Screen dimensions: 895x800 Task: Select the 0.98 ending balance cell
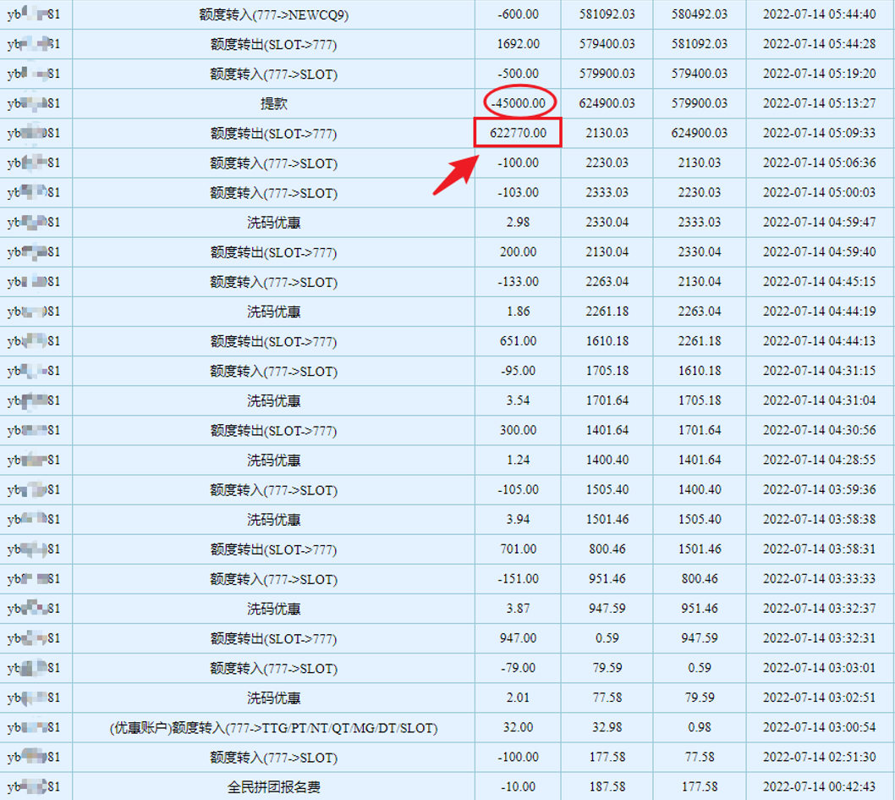(699, 728)
